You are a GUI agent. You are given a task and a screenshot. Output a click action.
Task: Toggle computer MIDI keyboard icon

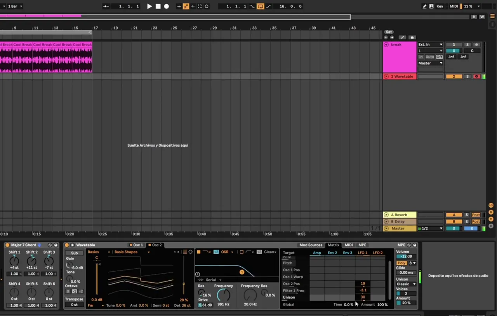coord(431,6)
